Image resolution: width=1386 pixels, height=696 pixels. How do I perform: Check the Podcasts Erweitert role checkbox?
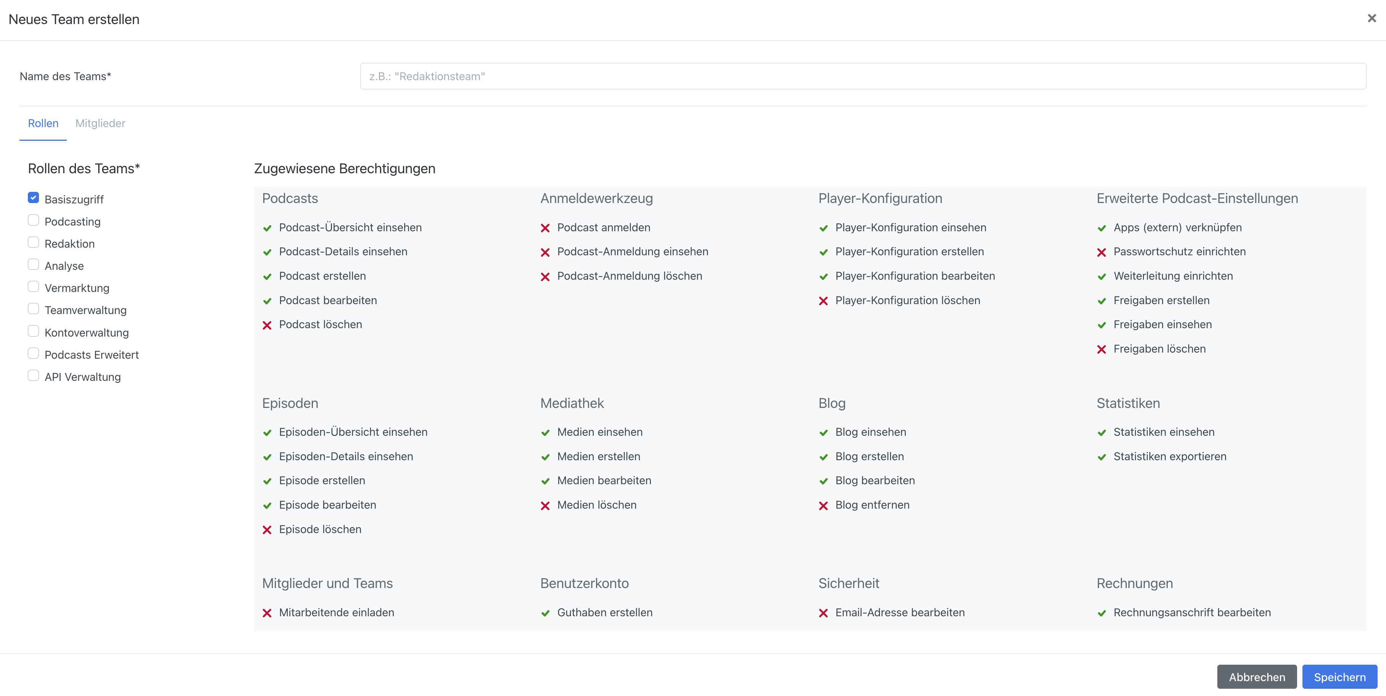(33, 353)
